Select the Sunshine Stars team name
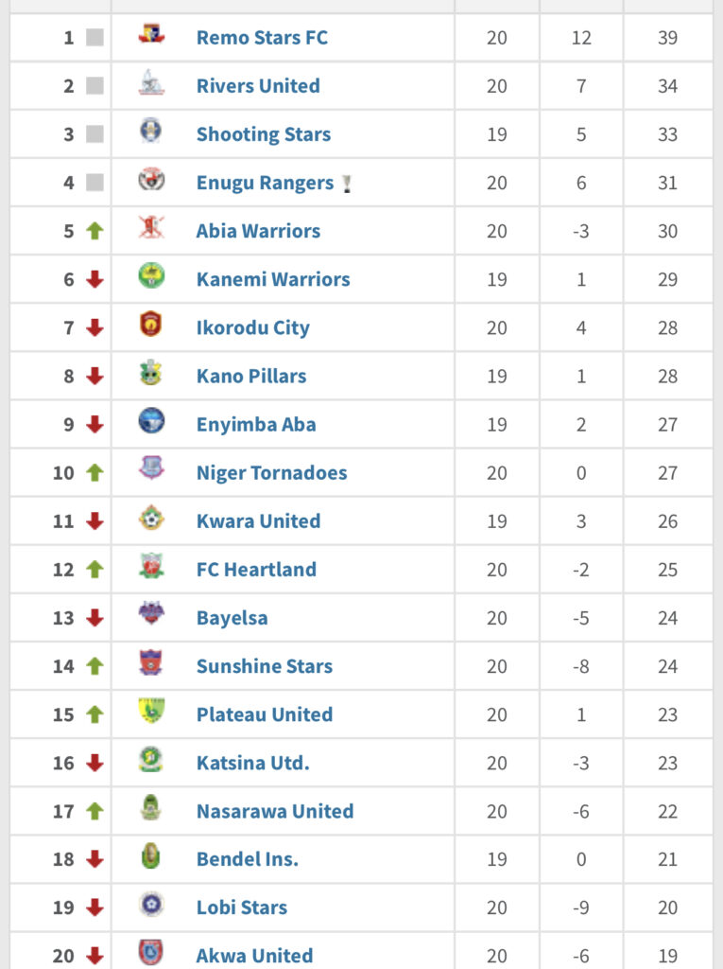 pos(265,666)
